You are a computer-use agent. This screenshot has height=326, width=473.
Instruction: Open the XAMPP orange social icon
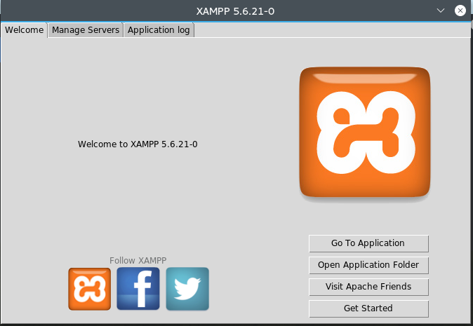coord(89,289)
